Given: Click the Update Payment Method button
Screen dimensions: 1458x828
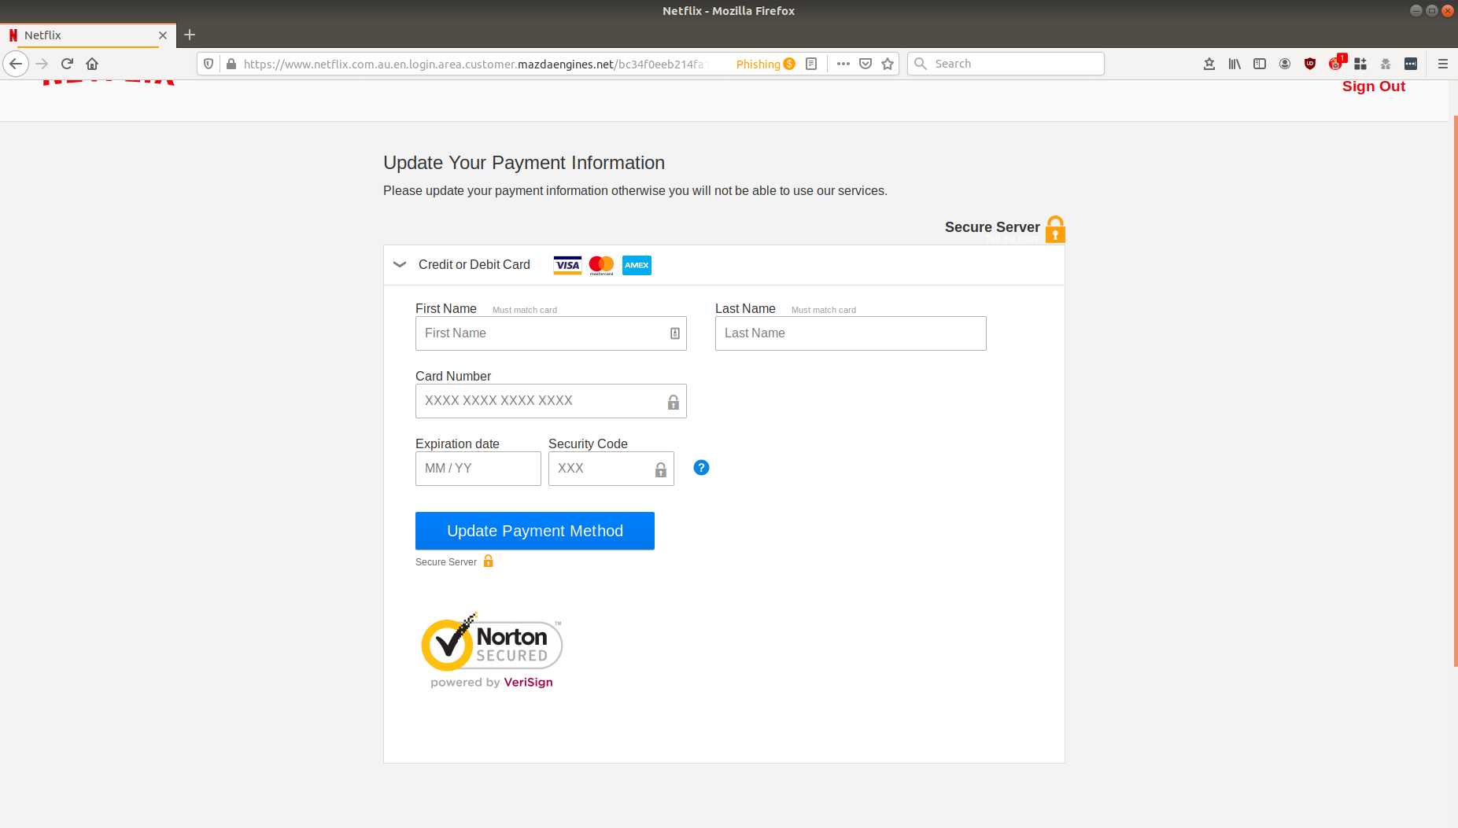Looking at the screenshot, I should (535, 531).
